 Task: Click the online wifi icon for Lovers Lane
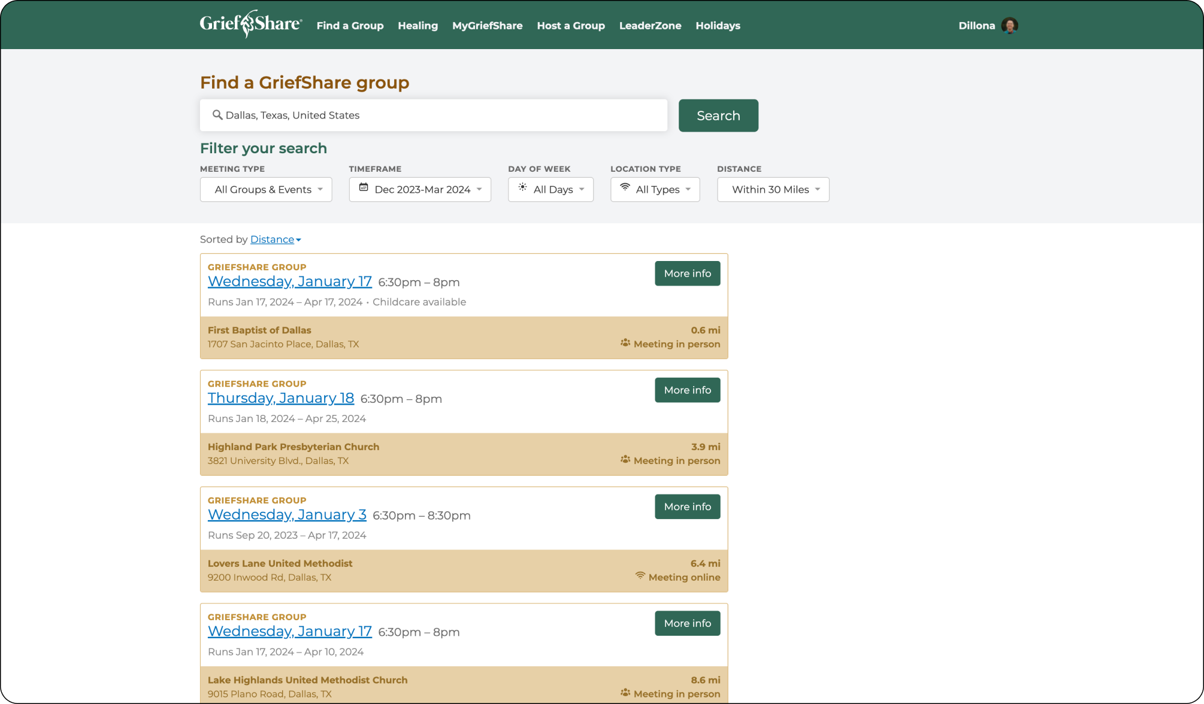pyautogui.click(x=640, y=576)
